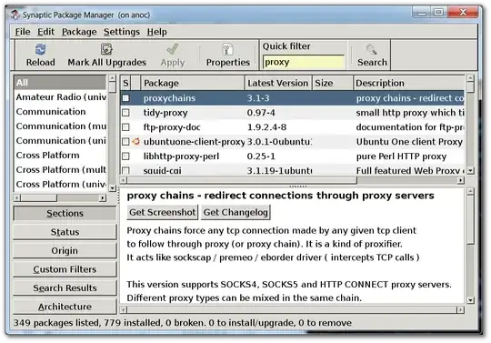
Task: Click the sections list down arrow
Action: pyautogui.click(x=113, y=188)
